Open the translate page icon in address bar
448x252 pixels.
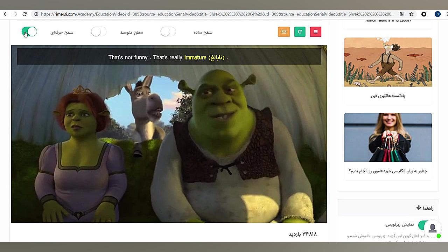tap(402, 14)
